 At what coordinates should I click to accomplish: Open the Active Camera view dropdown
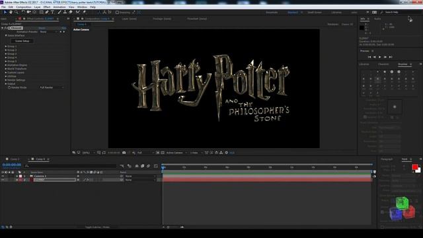[x=176, y=153]
